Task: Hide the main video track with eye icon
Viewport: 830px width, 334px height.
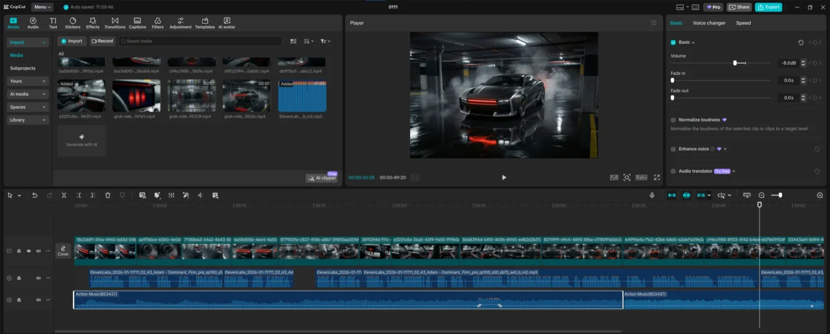Action: click(x=28, y=251)
